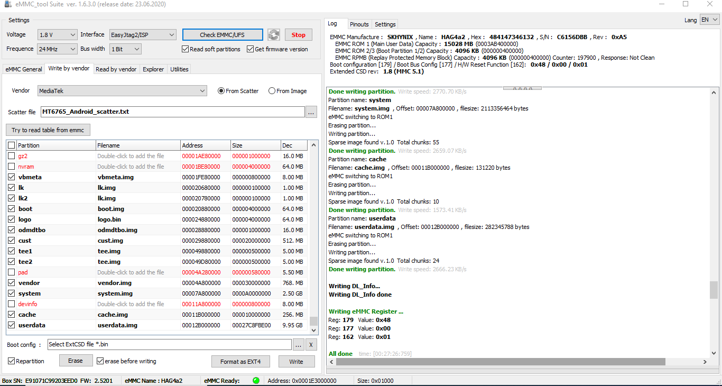Click the Scatter file path field
Image resolution: width=722 pixels, height=386 pixels.
pos(173,112)
